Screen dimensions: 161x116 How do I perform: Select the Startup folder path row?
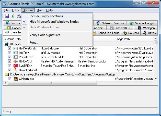(x=62, y=74)
